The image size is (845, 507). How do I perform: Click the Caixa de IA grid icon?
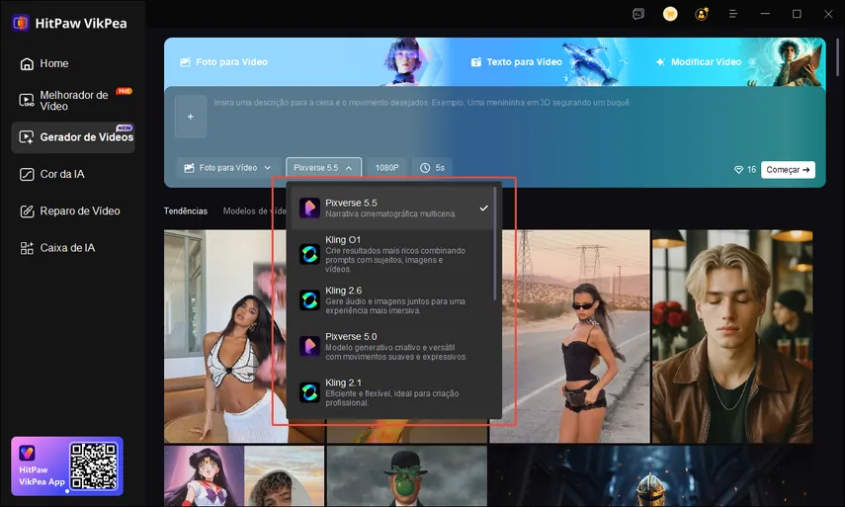27,248
